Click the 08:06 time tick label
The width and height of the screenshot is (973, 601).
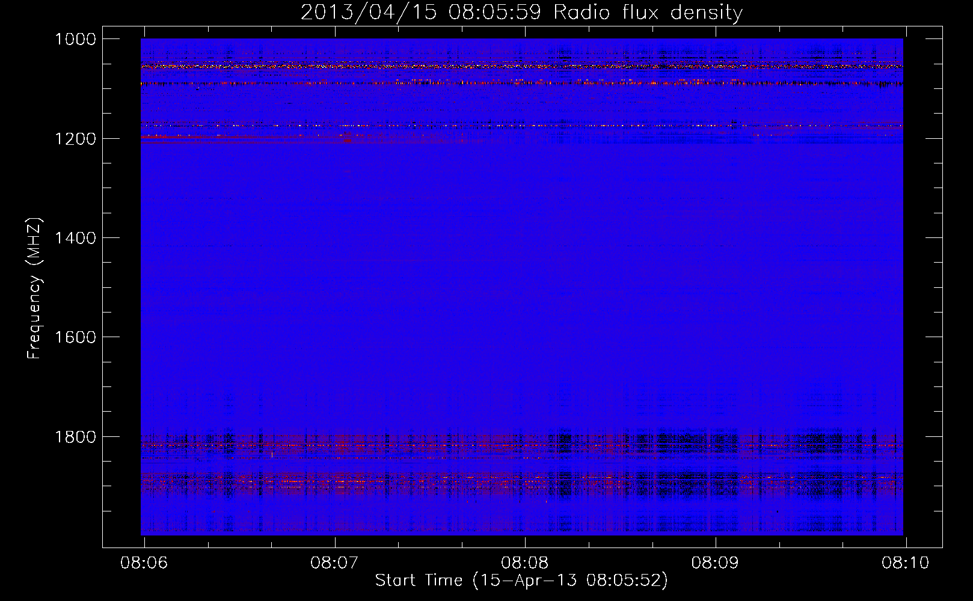[144, 563]
